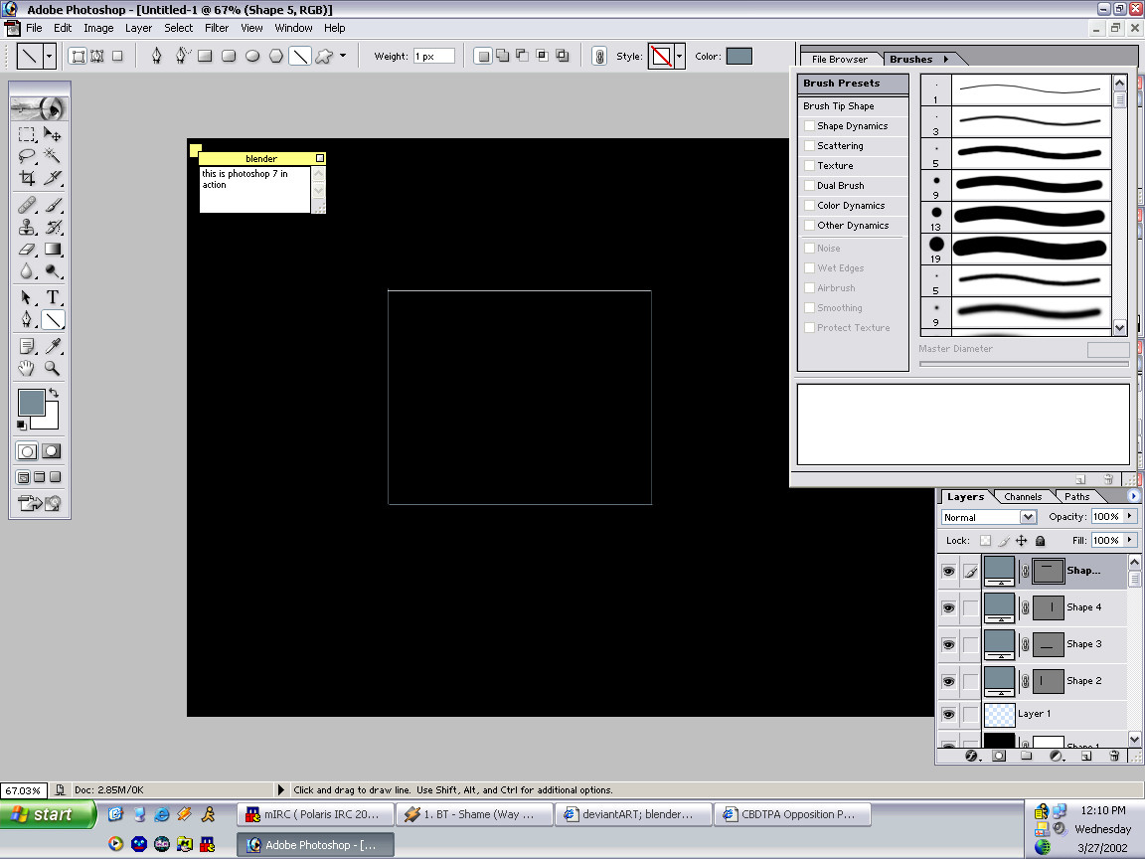Select the Type tool
The image size is (1145, 859).
click(53, 297)
